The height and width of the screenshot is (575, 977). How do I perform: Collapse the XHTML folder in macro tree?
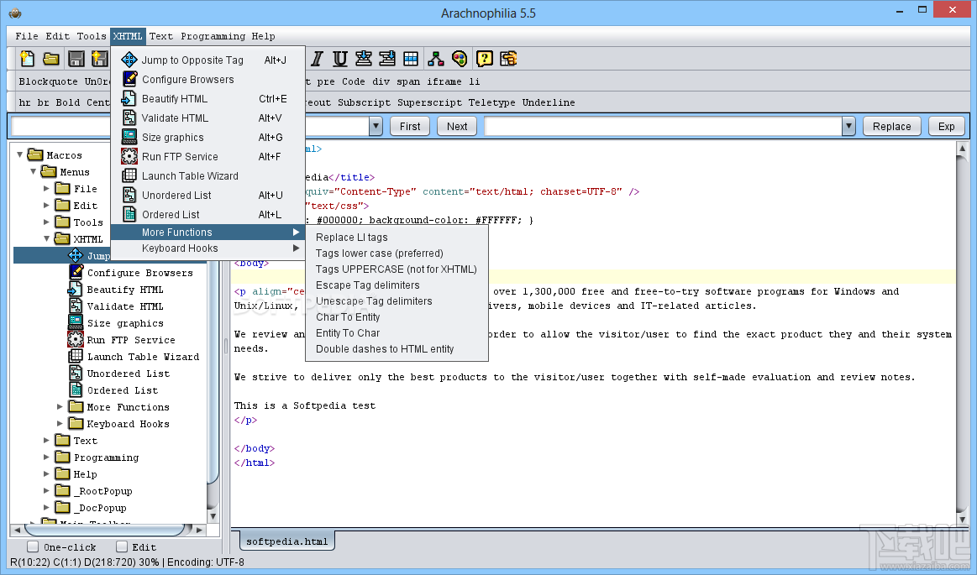47,239
